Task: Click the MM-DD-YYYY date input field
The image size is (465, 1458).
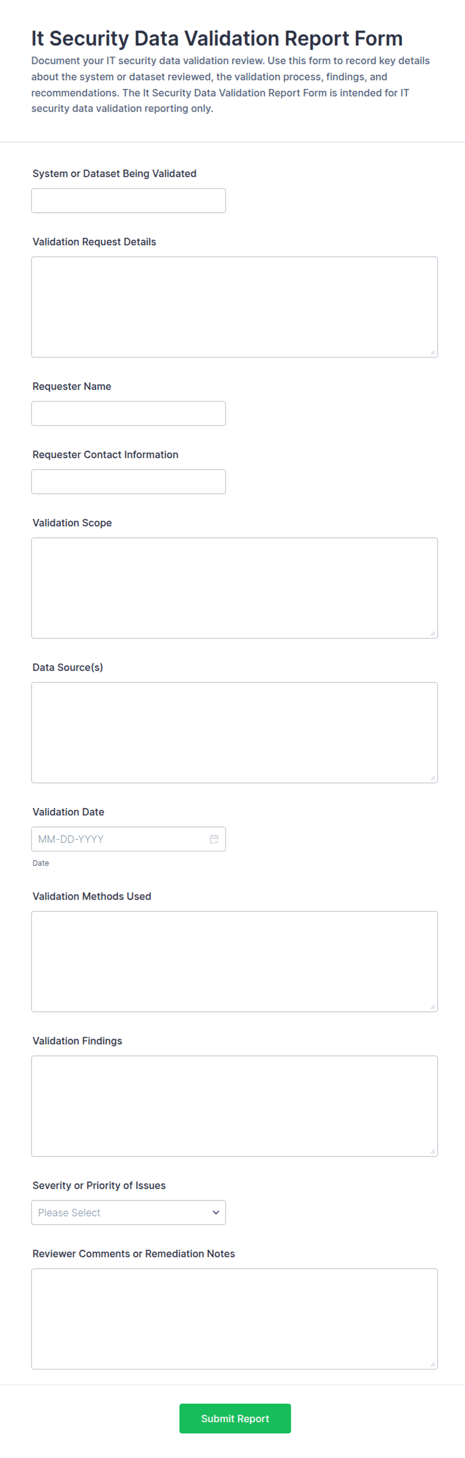Action: (x=128, y=839)
